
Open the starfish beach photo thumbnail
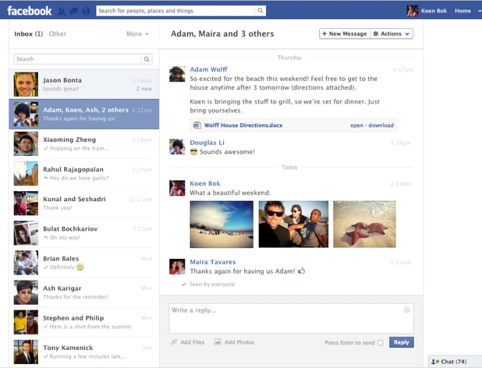(x=365, y=224)
